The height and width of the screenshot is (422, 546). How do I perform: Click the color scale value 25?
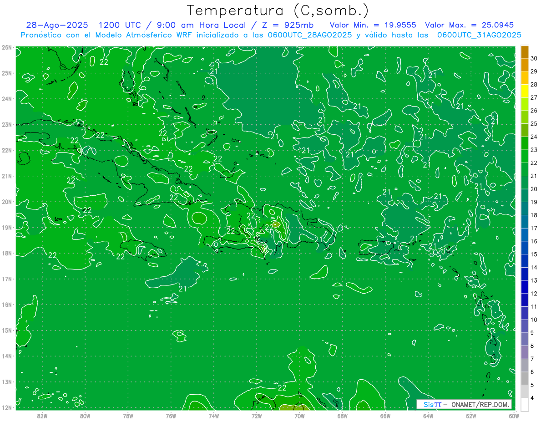[x=534, y=123]
